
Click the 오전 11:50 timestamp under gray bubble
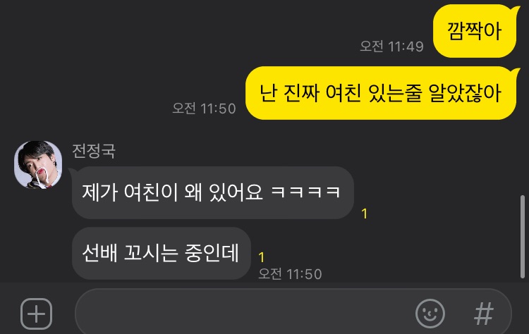tap(290, 273)
